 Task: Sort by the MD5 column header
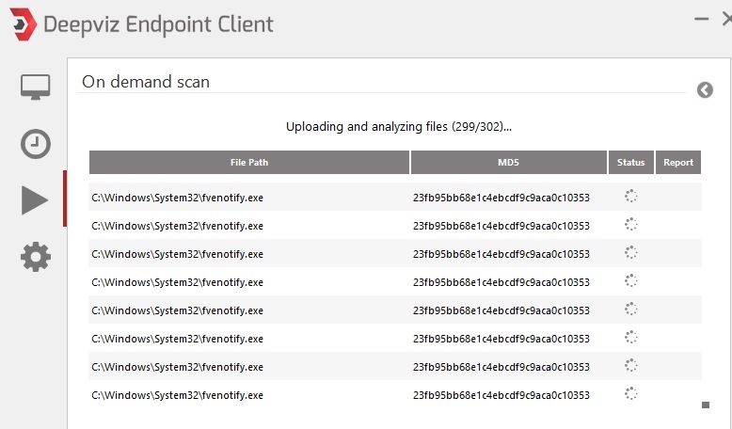pos(509,163)
